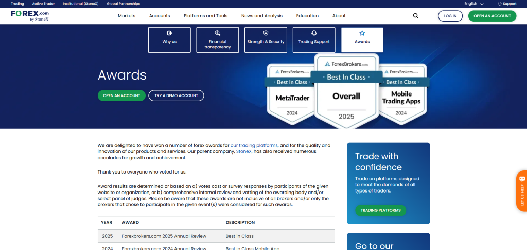This screenshot has height=250, width=527.
Task: Open the Platforms and Tools menu
Action: point(205,16)
